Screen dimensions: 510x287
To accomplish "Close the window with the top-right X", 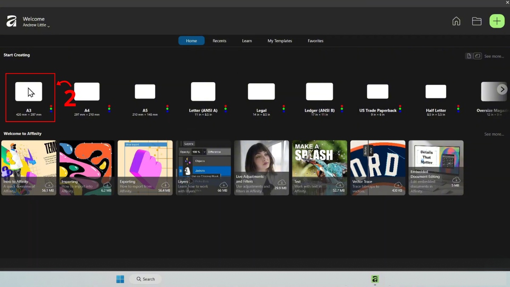I will click(x=507, y=3).
